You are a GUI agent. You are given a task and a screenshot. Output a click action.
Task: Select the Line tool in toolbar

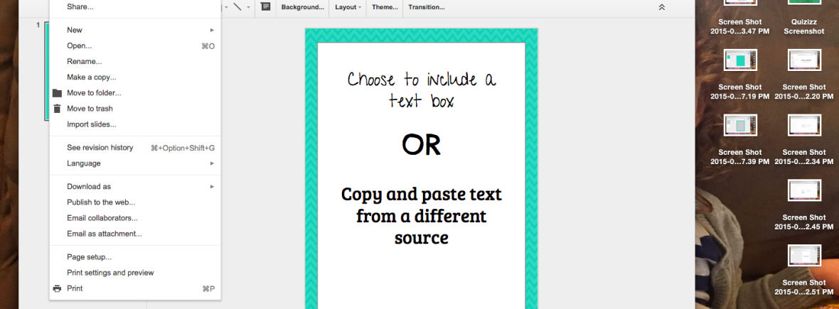237,7
